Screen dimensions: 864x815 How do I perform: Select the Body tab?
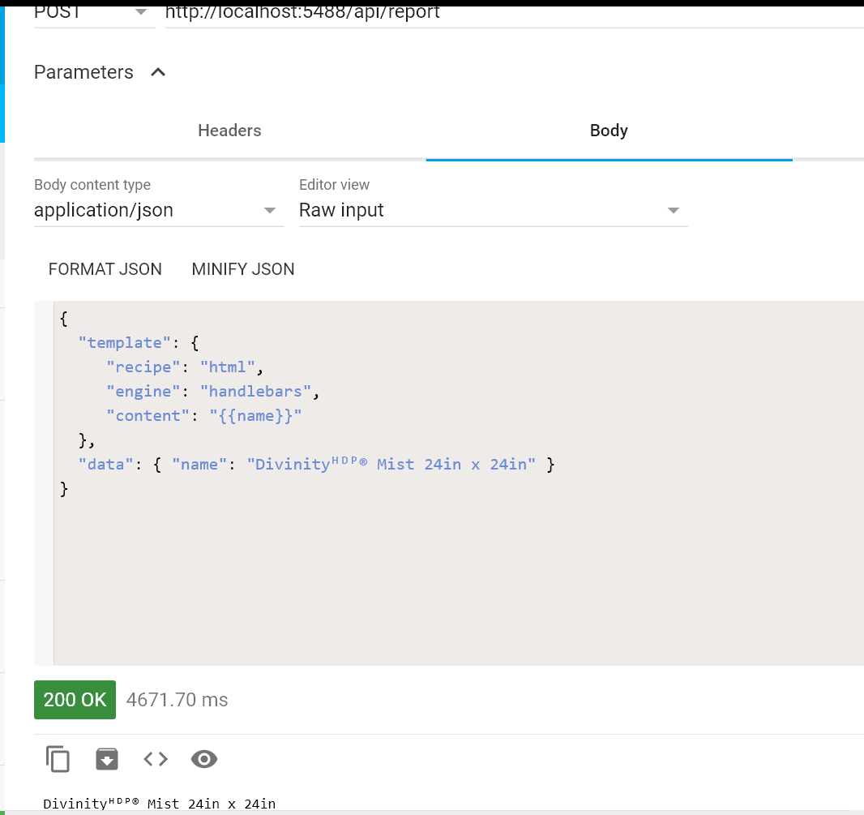(x=609, y=131)
